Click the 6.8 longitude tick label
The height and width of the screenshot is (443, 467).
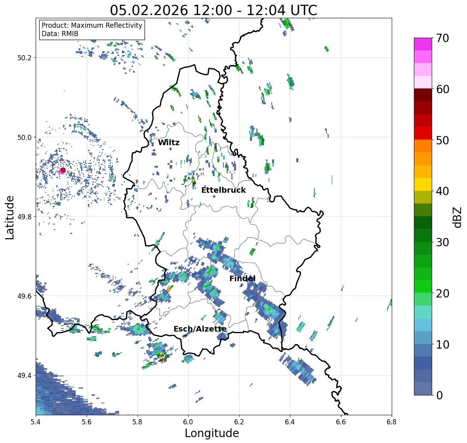click(x=392, y=422)
